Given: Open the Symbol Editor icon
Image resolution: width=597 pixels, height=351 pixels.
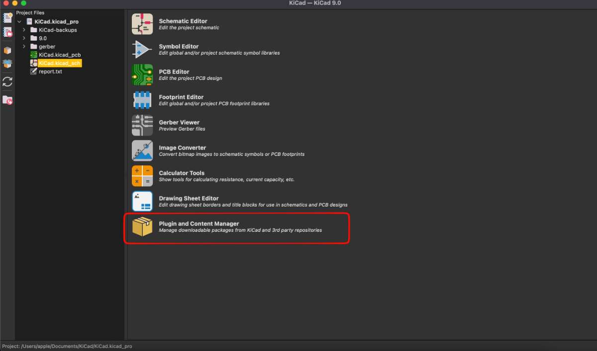Looking at the screenshot, I should tap(142, 49).
